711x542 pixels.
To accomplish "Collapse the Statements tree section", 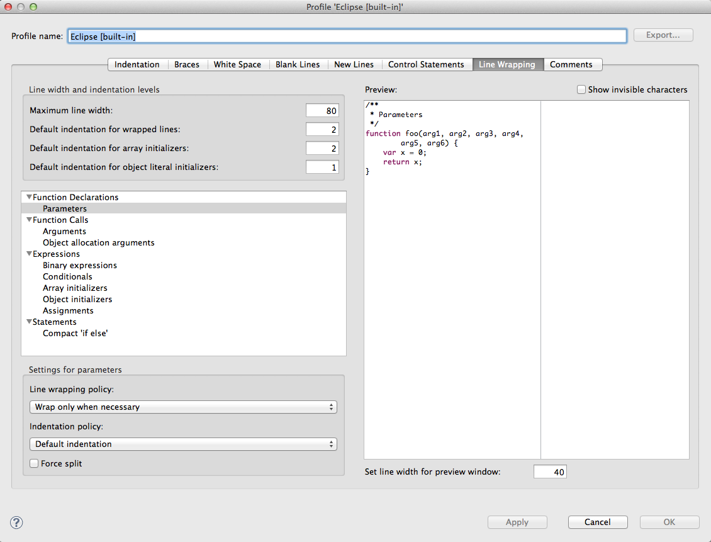I will 29,322.
